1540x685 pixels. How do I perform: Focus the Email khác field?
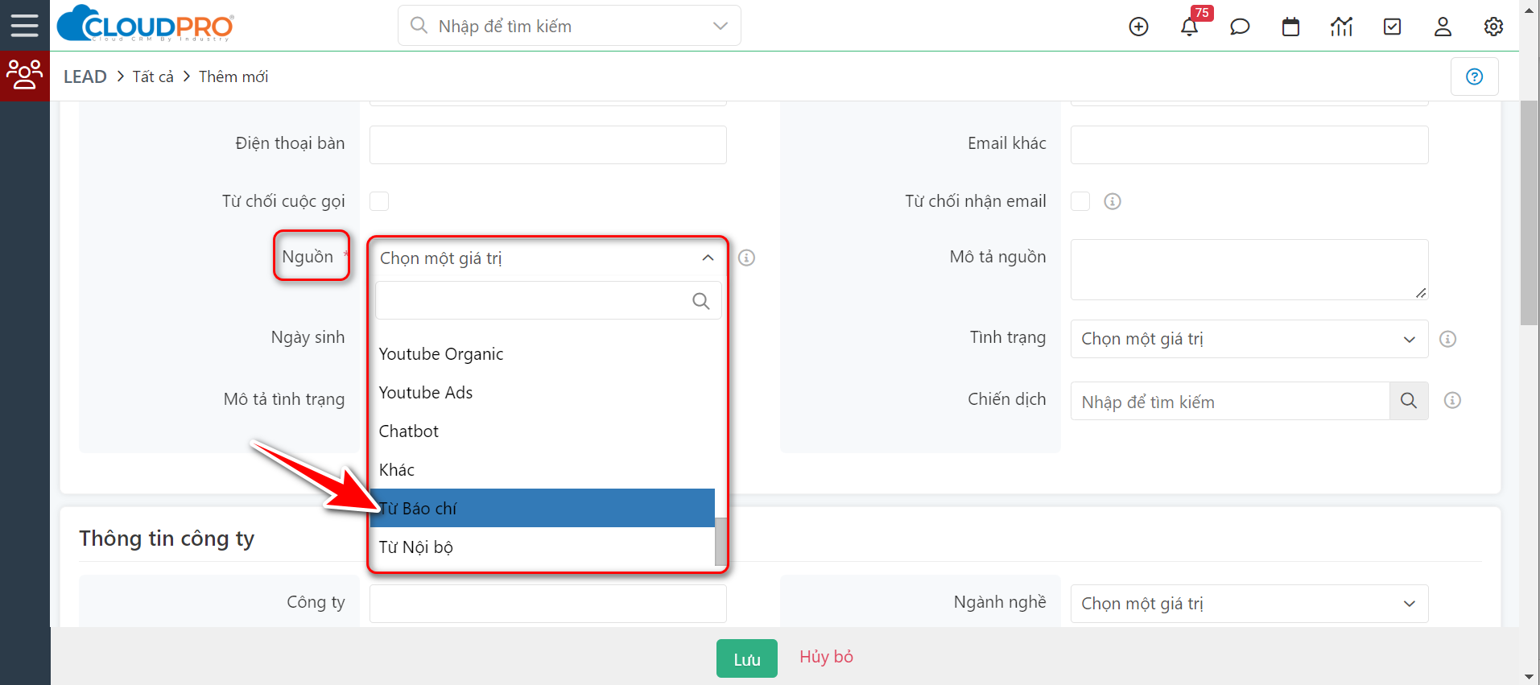(1249, 145)
